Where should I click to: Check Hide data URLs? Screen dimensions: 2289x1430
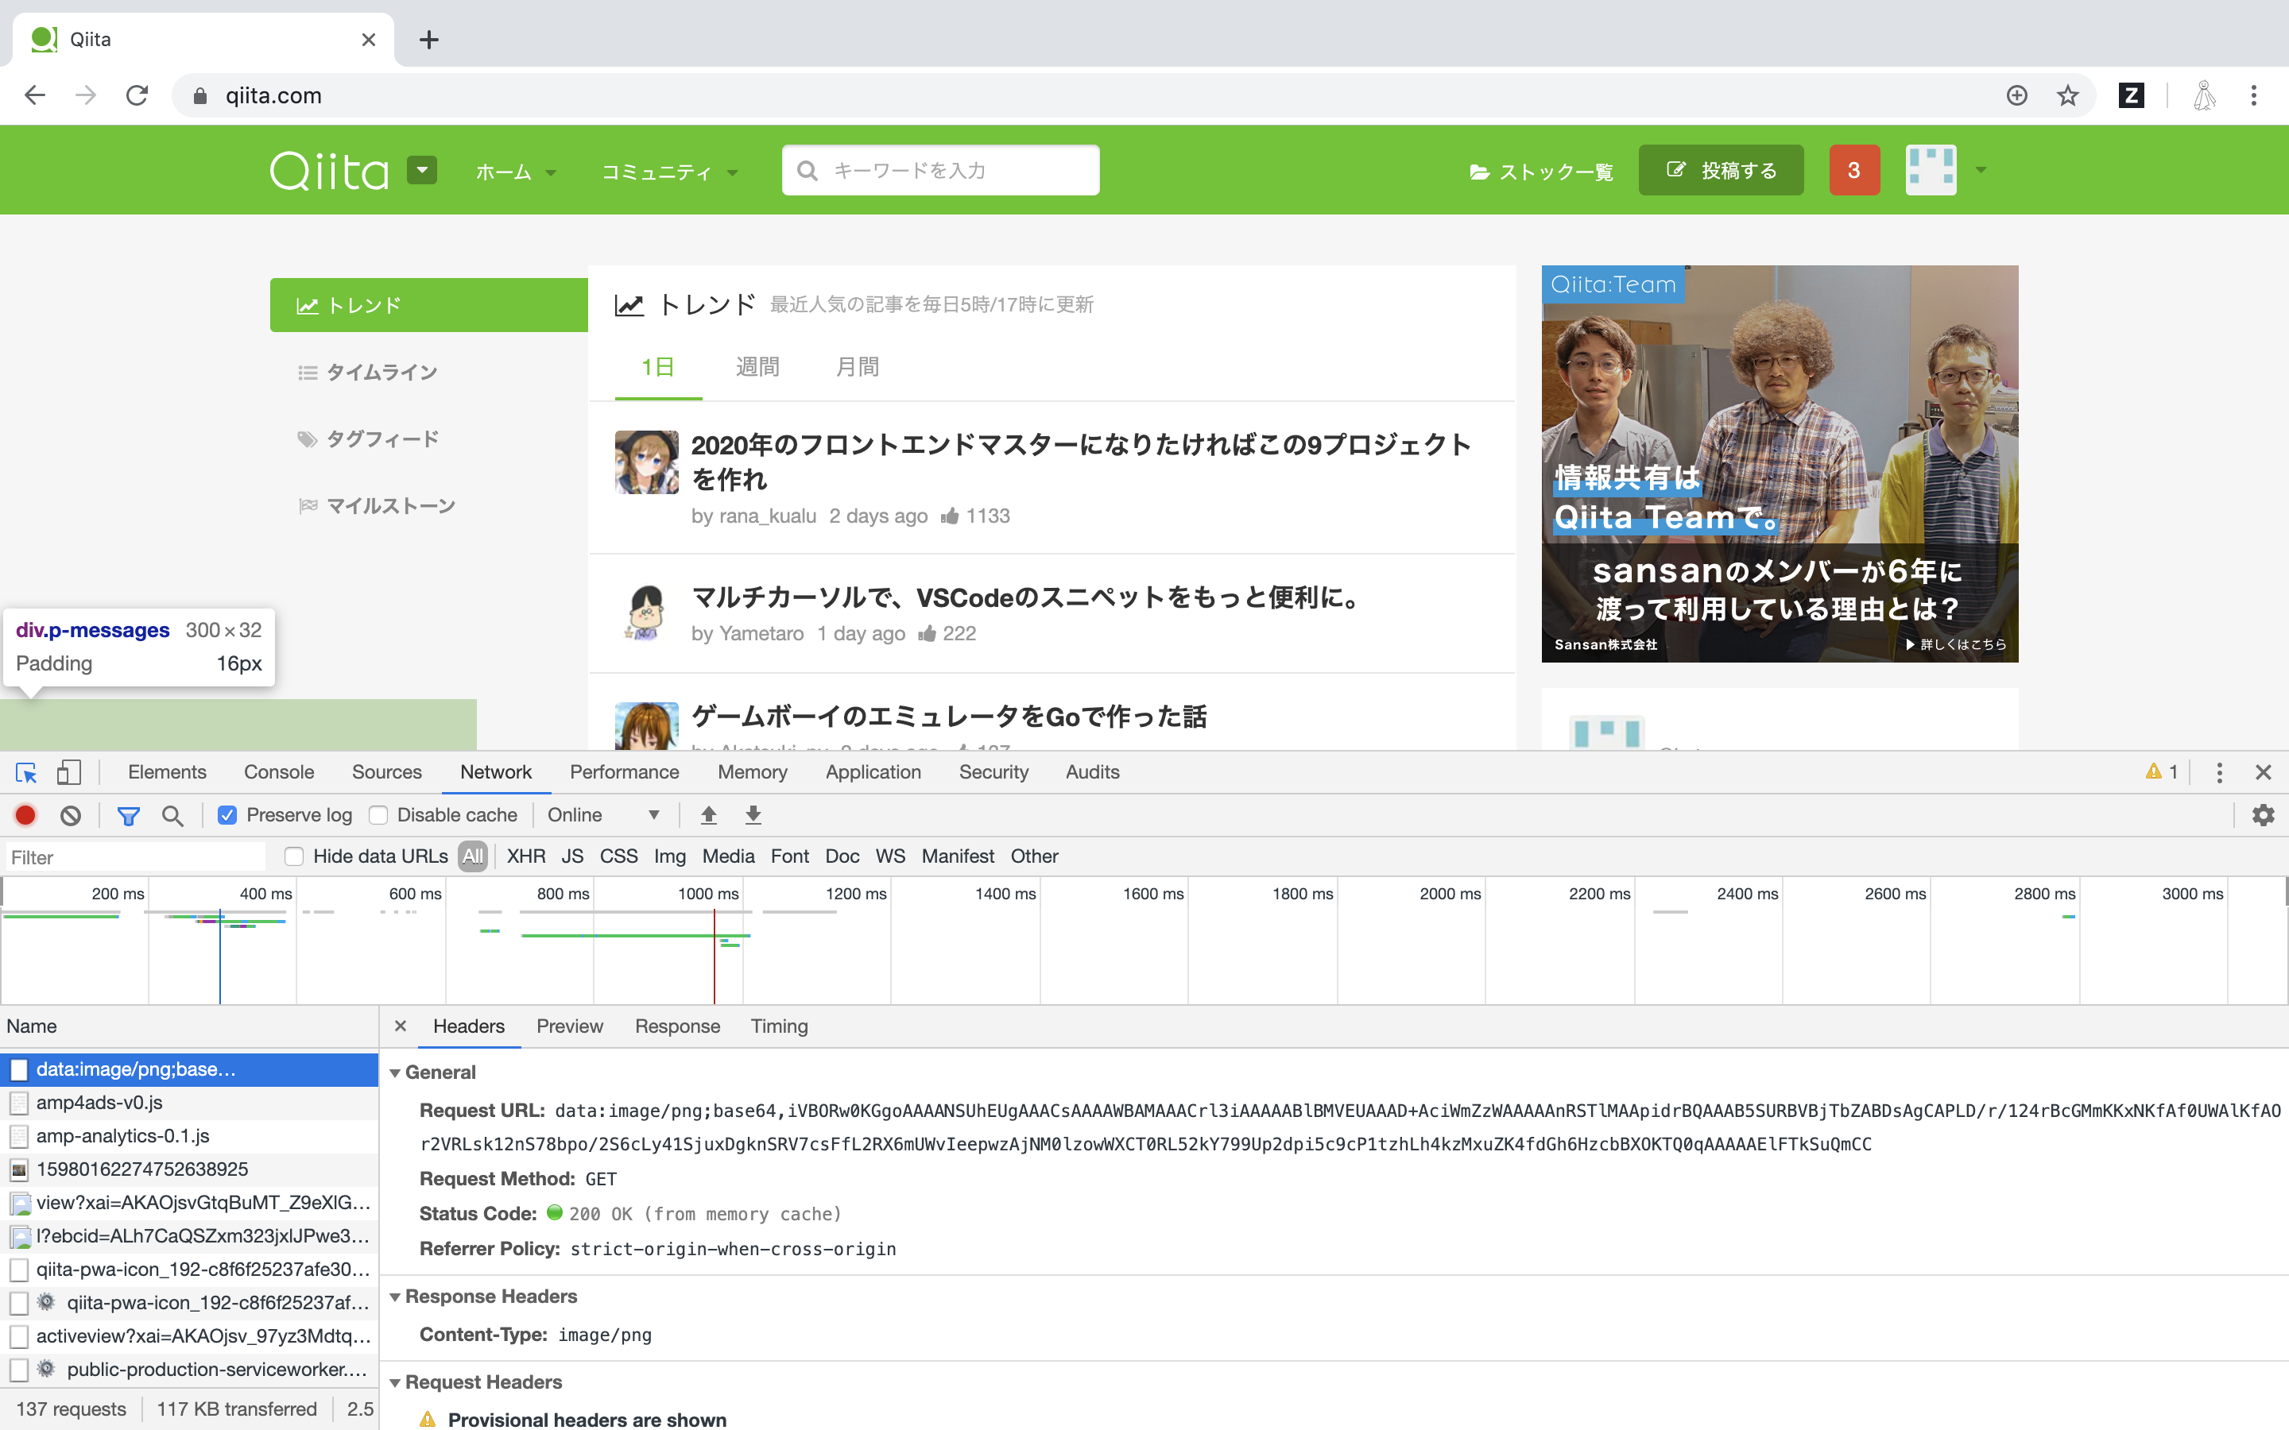pyautogui.click(x=294, y=856)
